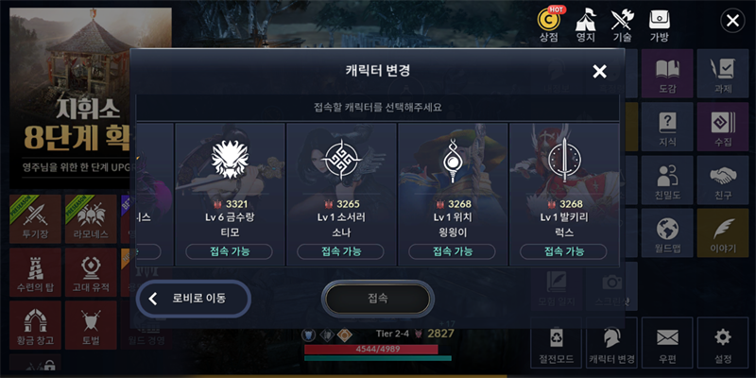Select the 위치 staff emblem character

coord(453,195)
